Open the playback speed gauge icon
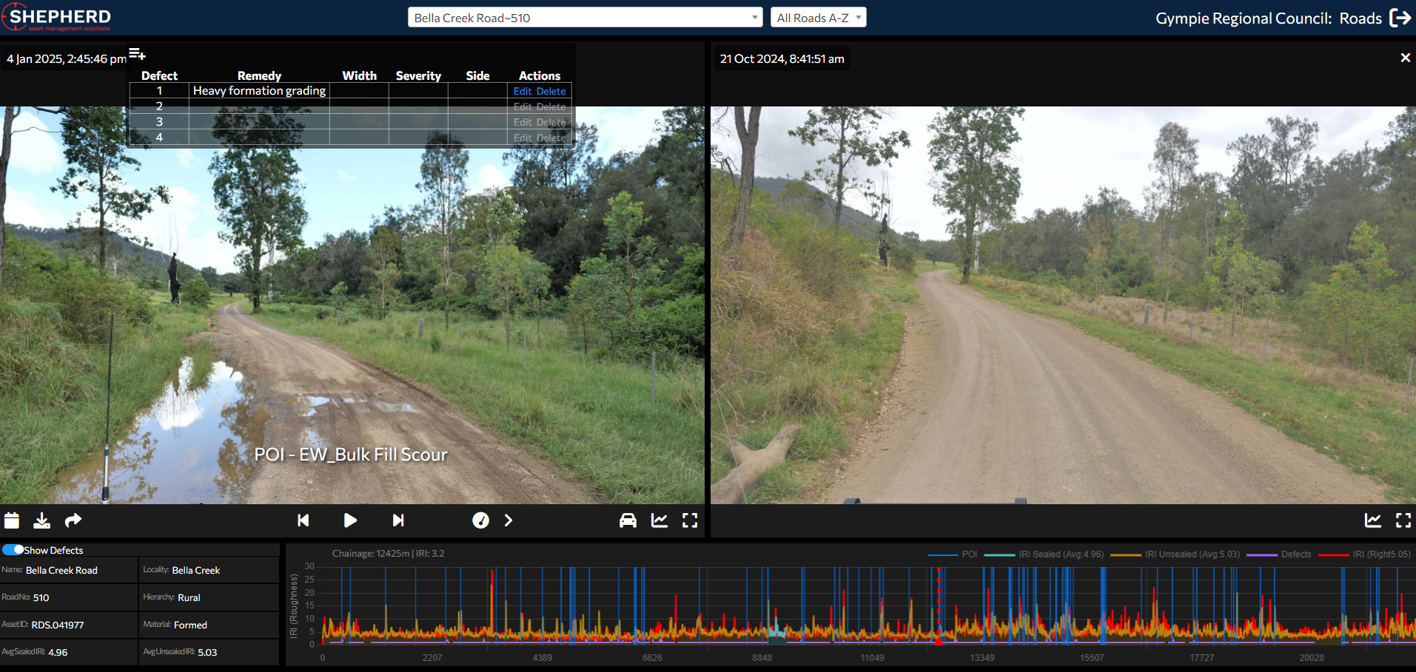Image resolution: width=1416 pixels, height=672 pixels. click(480, 520)
